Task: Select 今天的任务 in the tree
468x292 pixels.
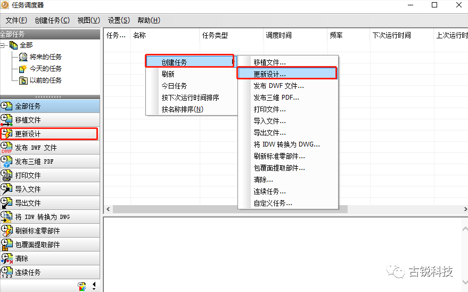Action: [45, 69]
